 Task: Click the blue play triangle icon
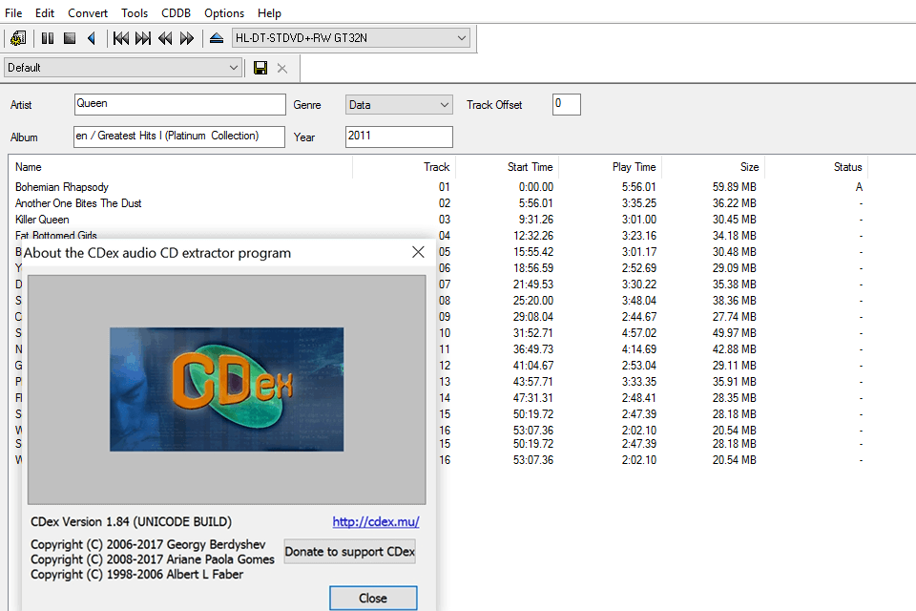click(x=92, y=38)
